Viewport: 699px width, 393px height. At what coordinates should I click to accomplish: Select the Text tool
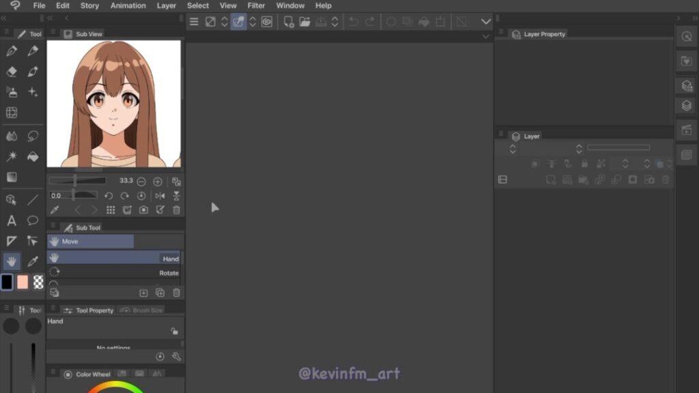[12, 220]
